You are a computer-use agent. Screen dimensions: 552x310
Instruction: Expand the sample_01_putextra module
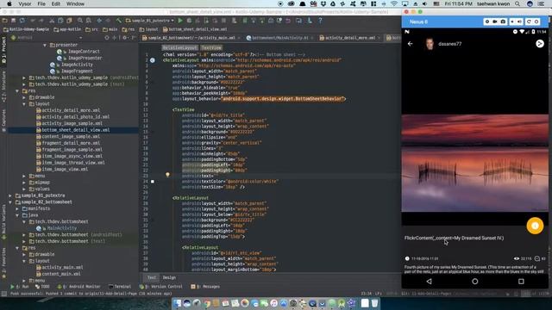pyautogui.click(x=10, y=195)
